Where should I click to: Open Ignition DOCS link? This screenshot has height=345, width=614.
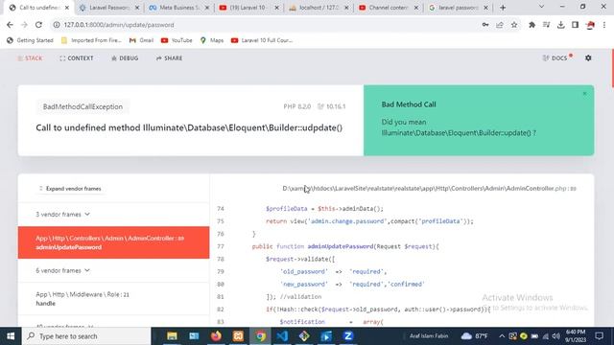[x=557, y=57]
